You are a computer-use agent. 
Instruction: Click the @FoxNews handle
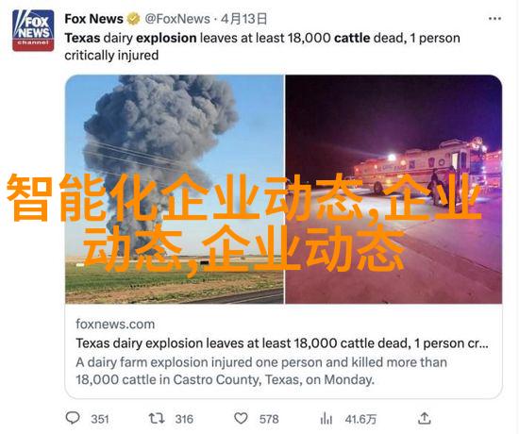coord(177,19)
